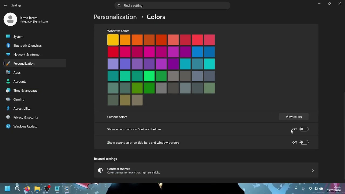Click the volume speaker icon in tray

tap(316, 189)
